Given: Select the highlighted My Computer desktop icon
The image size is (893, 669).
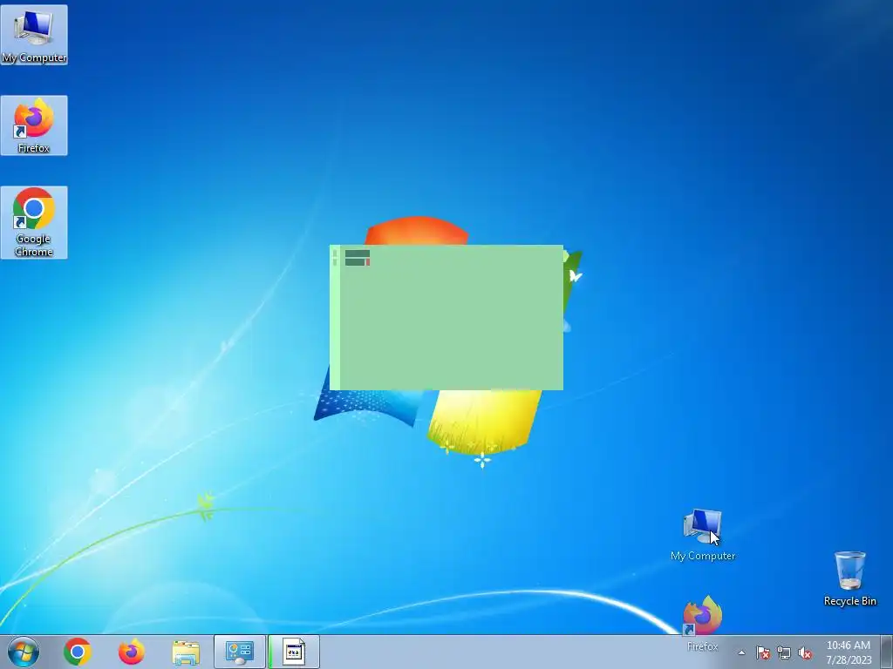Looking at the screenshot, I should coord(34,35).
